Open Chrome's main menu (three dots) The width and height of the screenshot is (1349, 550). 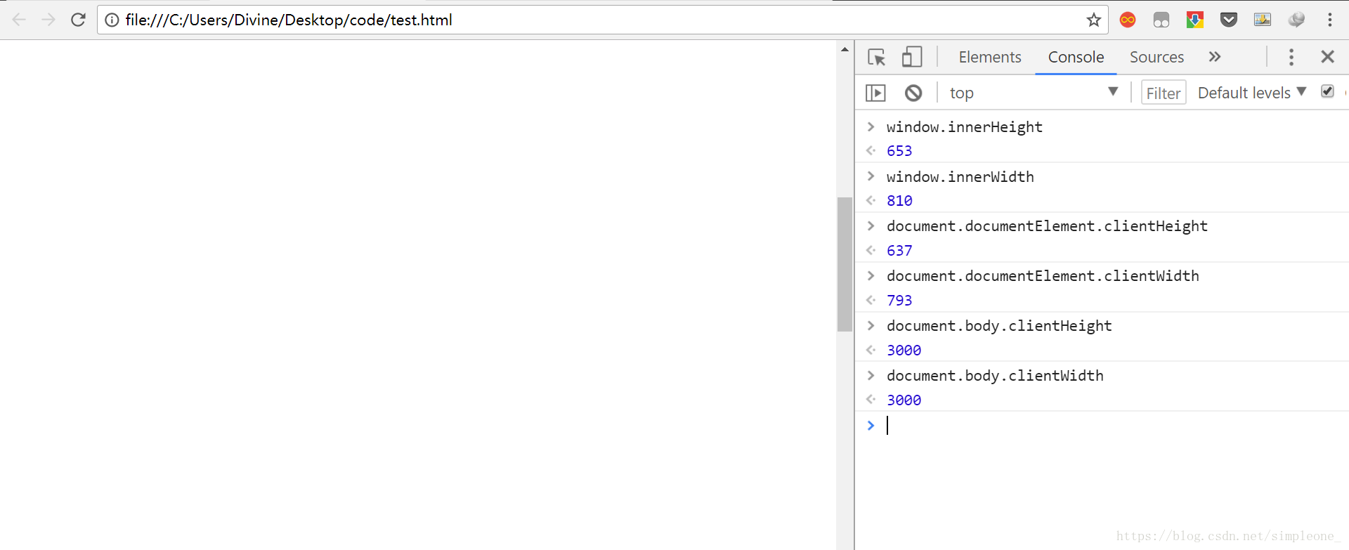1330,20
